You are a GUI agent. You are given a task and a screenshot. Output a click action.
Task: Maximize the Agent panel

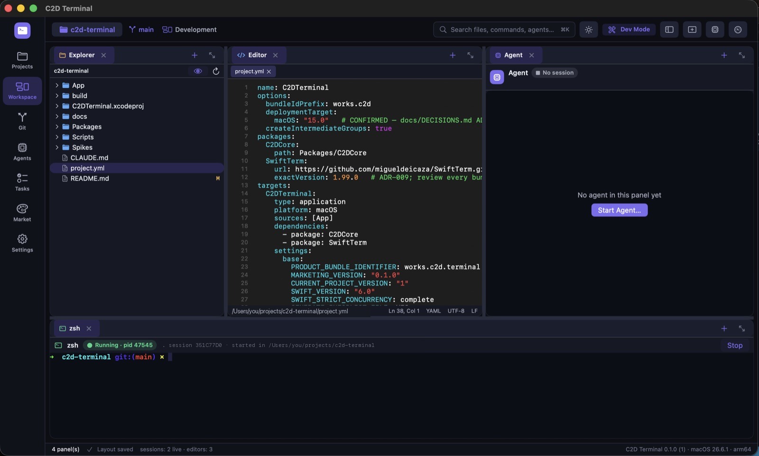coord(741,55)
